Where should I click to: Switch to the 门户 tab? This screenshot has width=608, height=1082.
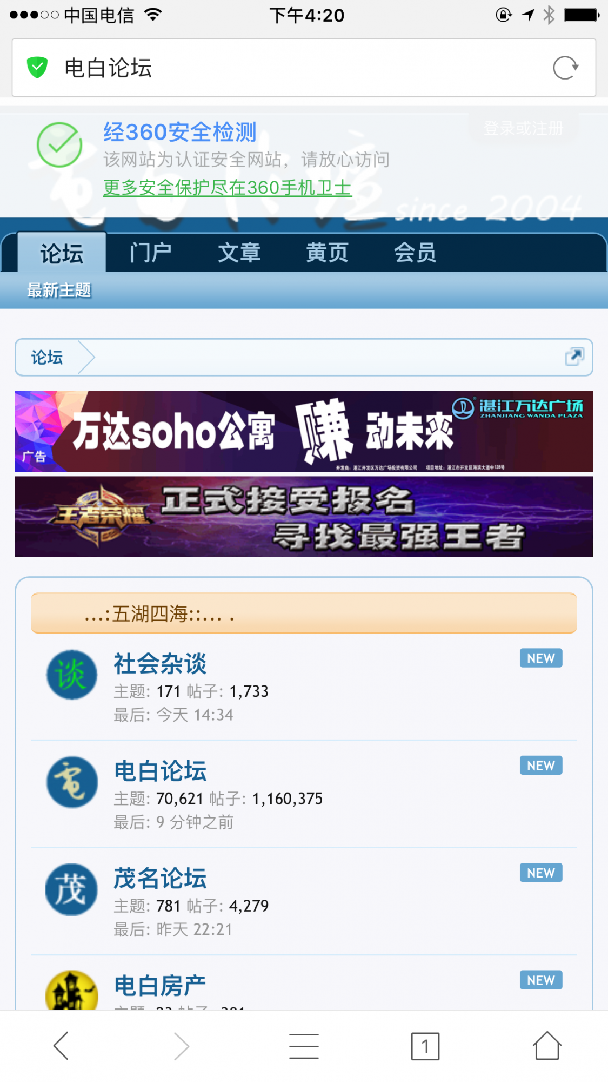(x=150, y=253)
